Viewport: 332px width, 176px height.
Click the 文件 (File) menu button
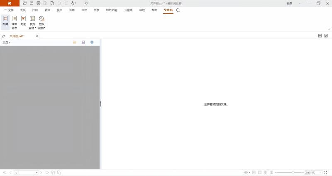[x=9, y=10]
